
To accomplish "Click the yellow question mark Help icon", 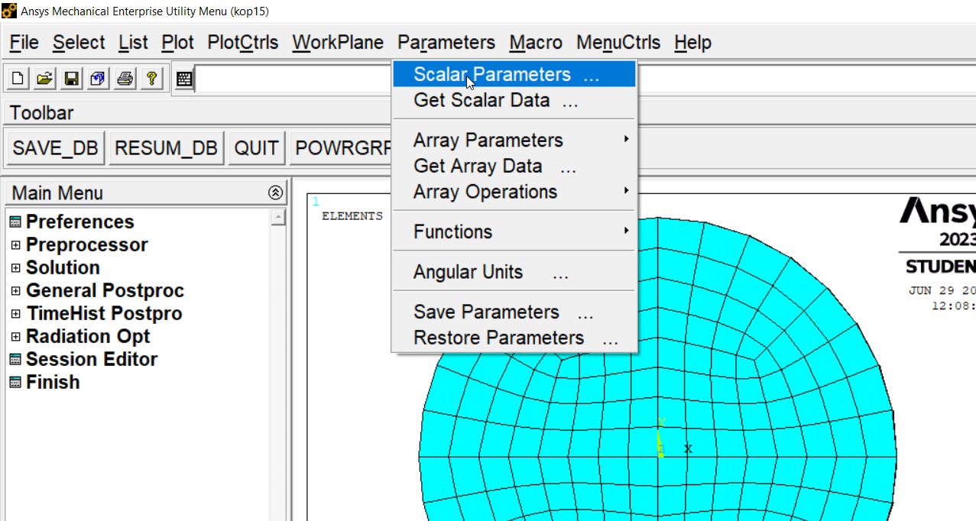I will pyautogui.click(x=152, y=79).
